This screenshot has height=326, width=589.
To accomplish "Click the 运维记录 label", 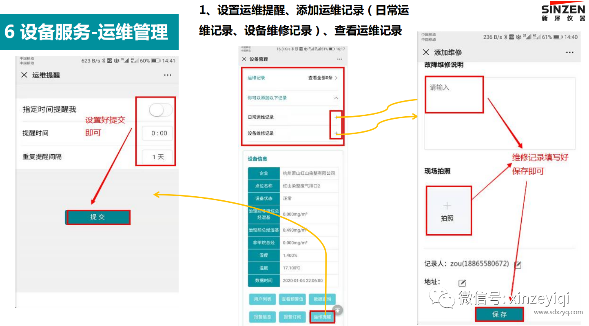I will [x=256, y=78].
